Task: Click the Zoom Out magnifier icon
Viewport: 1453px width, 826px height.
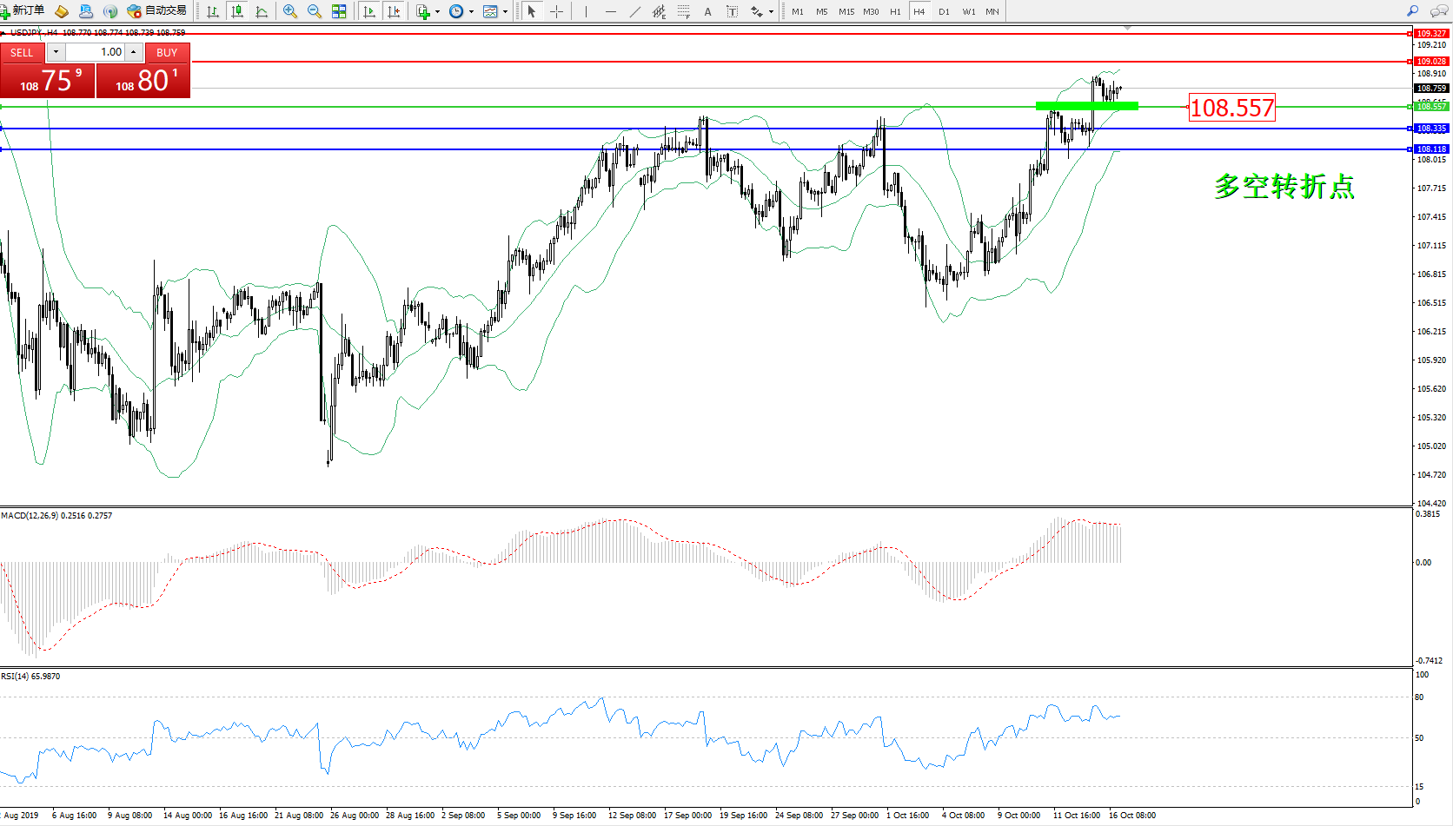Action: coord(315,11)
